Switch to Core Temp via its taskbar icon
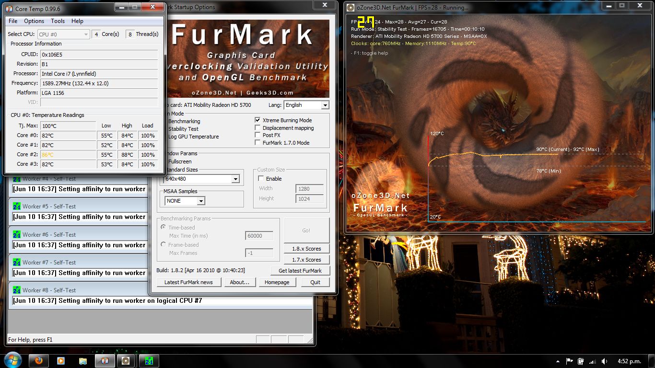Image resolution: width=655 pixels, height=368 pixels. click(x=105, y=361)
